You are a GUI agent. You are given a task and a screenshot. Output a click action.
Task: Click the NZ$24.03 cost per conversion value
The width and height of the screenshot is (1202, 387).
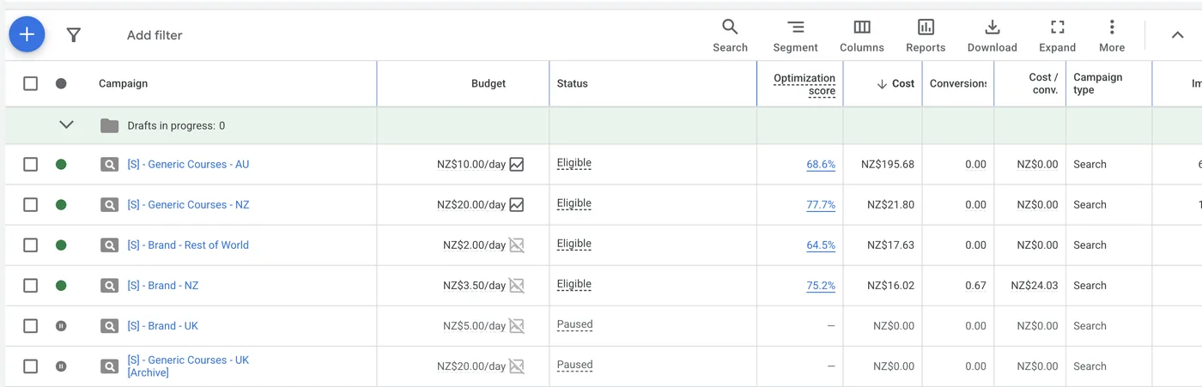(1035, 285)
